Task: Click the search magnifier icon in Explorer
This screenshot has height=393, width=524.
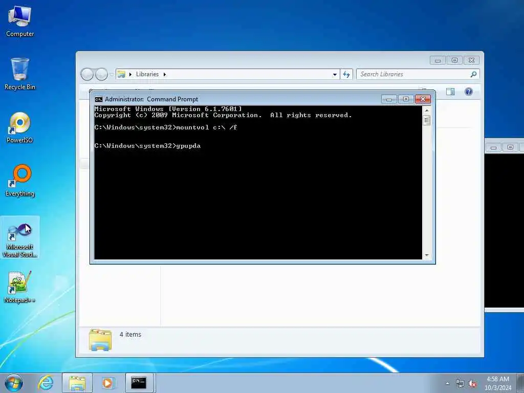Action: [x=473, y=74]
